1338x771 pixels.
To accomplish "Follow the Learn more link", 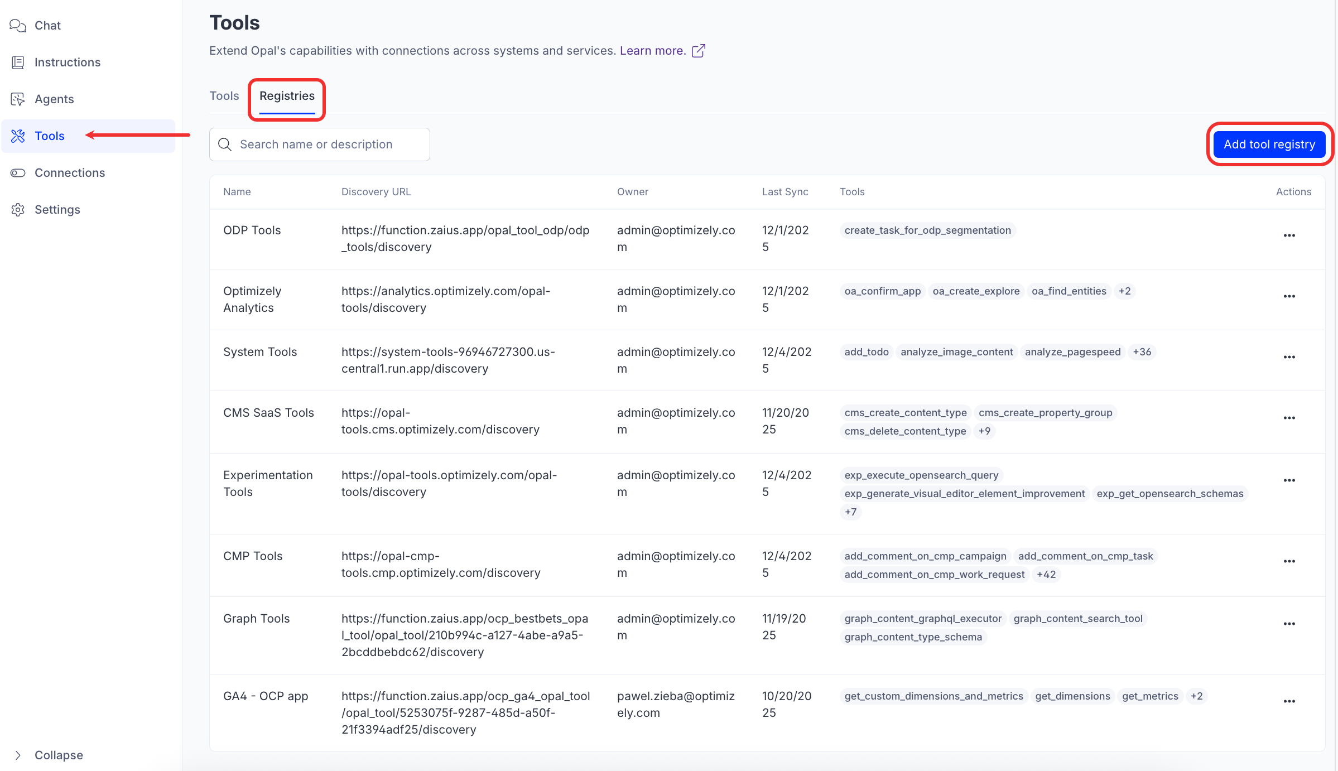I will point(652,51).
